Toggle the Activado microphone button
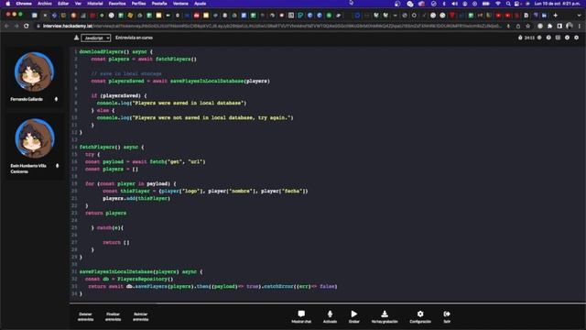The width and height of the screenshot is (586, 330). 330,316
